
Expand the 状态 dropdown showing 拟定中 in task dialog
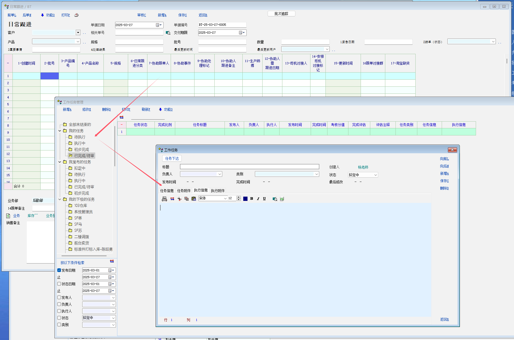(x=375, y=175)
